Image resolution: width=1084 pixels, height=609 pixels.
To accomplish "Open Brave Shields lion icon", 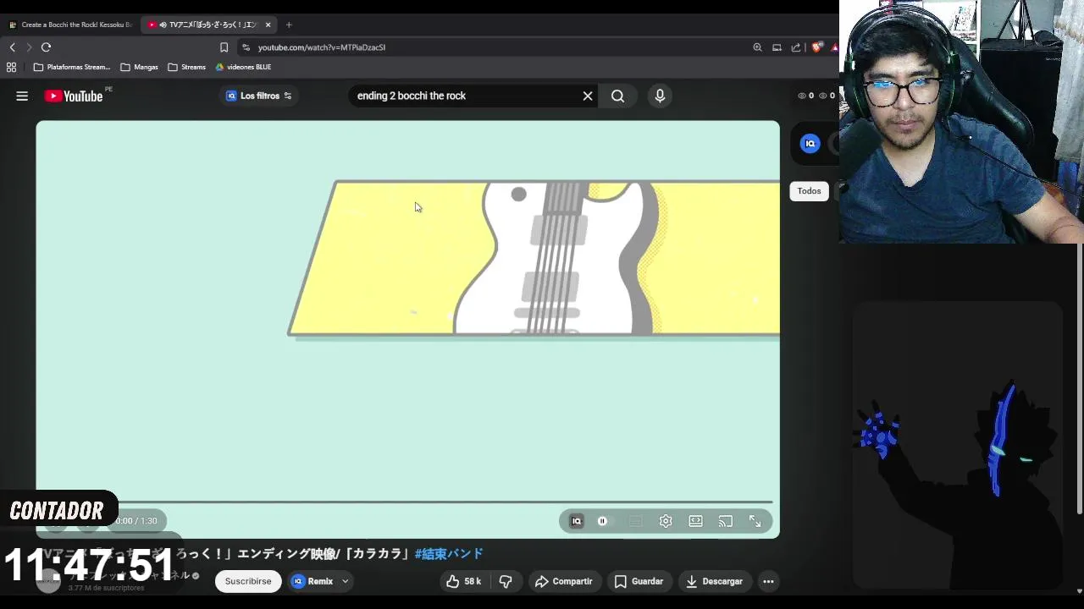I will 816,47.
